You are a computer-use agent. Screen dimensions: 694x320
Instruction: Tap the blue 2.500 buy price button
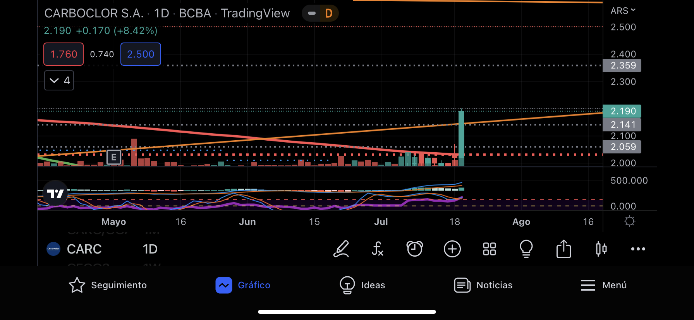coord(141,54)
